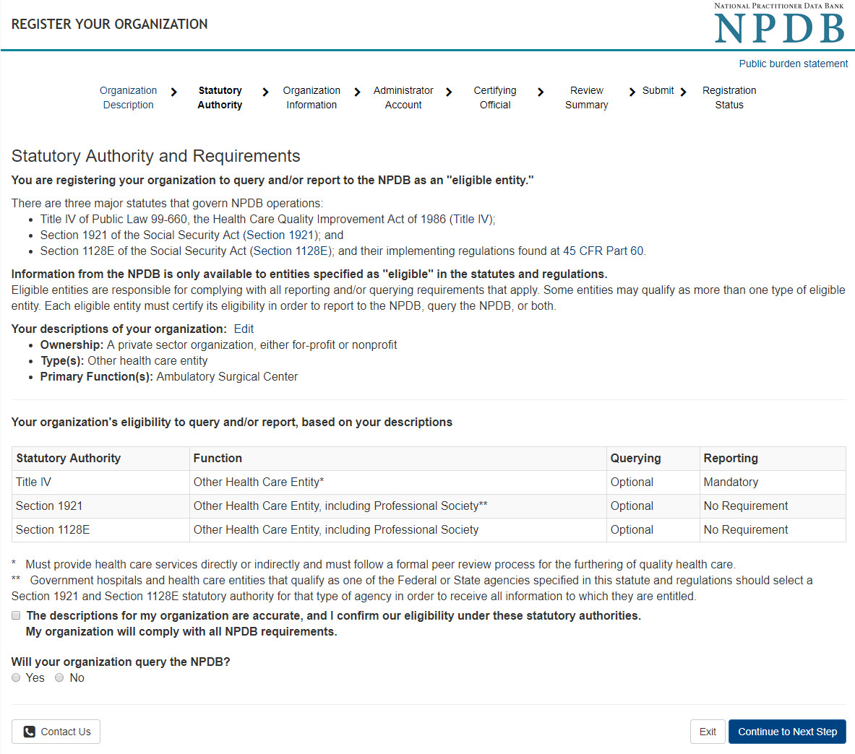Click the Function column header
The image size is (855, 754).
click(x=398, y=458)
